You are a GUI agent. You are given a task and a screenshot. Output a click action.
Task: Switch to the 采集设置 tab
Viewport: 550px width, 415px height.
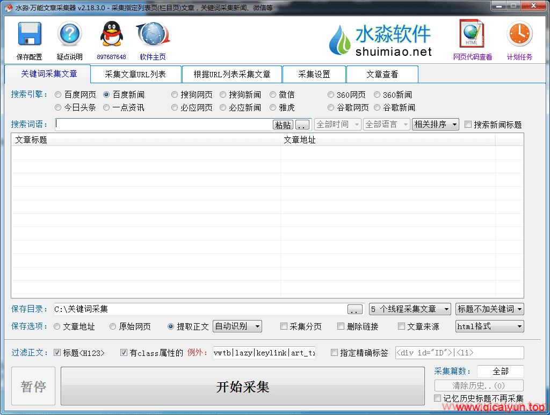(314, 74)
